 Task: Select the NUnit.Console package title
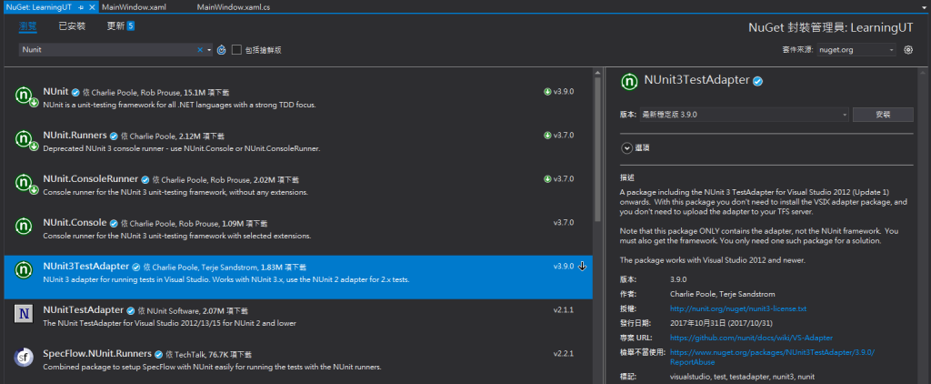click(x=75, y=223)
